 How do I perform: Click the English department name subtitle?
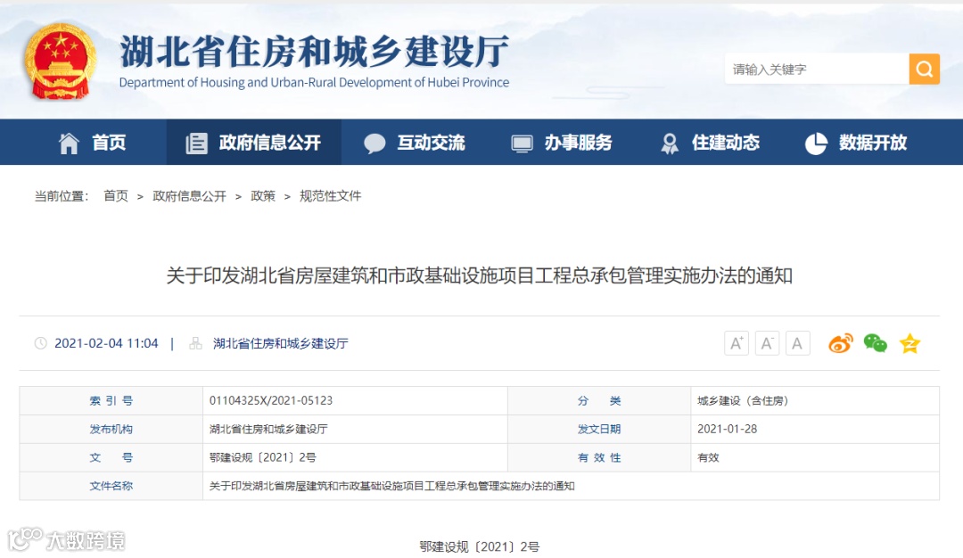click(x=314, y=82)
